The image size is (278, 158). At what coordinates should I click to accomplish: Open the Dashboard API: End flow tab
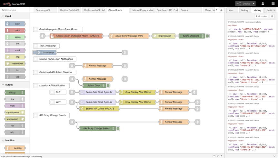(x=166, y=10)
